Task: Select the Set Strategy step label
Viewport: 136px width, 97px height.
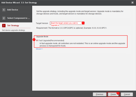Action: tap(13, 26)
